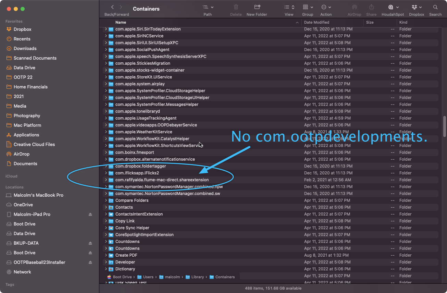Select Downloads in the sidebar
This screenshot has height=293, width=447.
pyautogui.click(x=25, y=49)
